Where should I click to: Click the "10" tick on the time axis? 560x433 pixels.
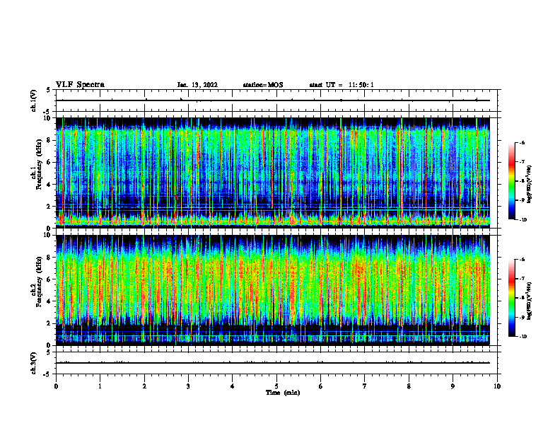pos(497,386)
